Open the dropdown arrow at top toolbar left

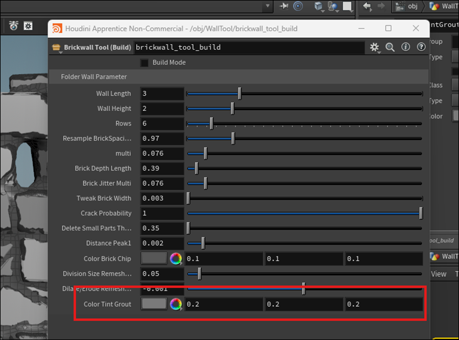[267, 6]
